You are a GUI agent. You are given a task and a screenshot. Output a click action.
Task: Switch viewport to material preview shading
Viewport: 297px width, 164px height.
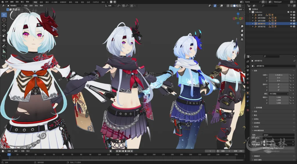point(237,6)
